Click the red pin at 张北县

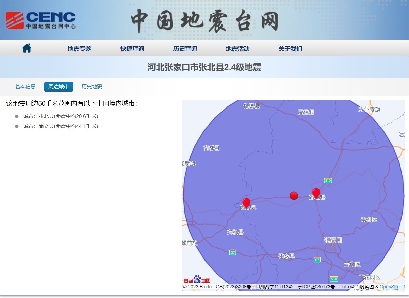click(x=316, y=193)
